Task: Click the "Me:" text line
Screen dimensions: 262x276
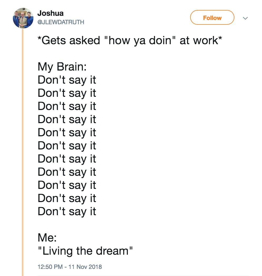Action: point(47,238)
